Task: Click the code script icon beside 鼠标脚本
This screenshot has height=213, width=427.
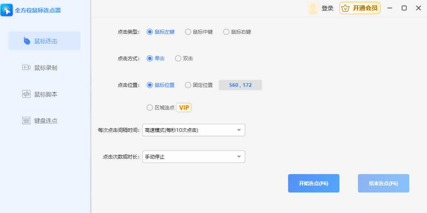Action: (26, 94)
